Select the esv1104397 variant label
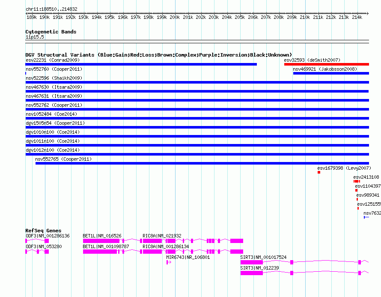Viewport: 381px width, 297px height. [368, 186]
